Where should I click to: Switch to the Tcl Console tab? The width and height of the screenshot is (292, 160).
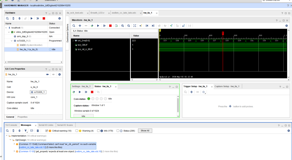click(11, 125)
